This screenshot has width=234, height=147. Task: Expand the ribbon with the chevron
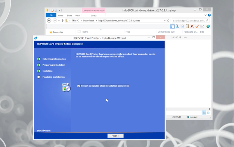[x=206, y=15]
